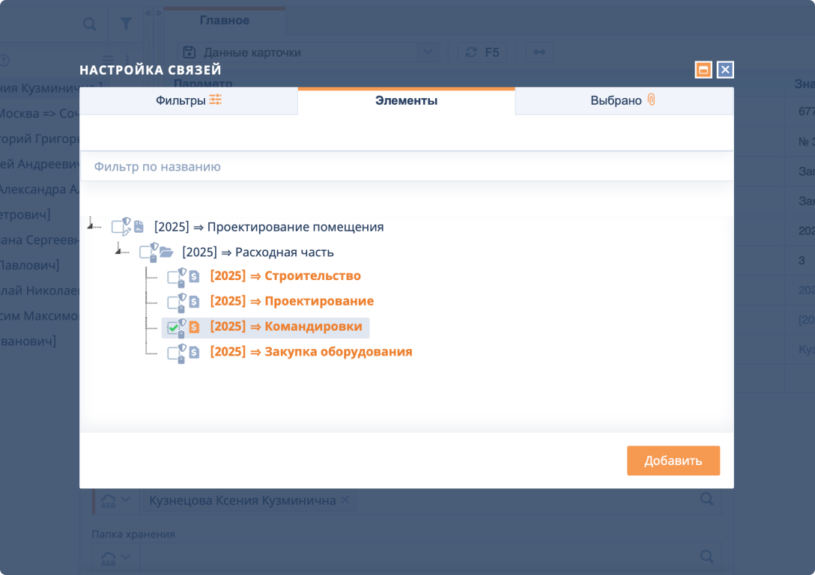Viewport: 815px width, 575px height.
Task: Click the orange maximize dialog icon
Action: tap(703, 70)
